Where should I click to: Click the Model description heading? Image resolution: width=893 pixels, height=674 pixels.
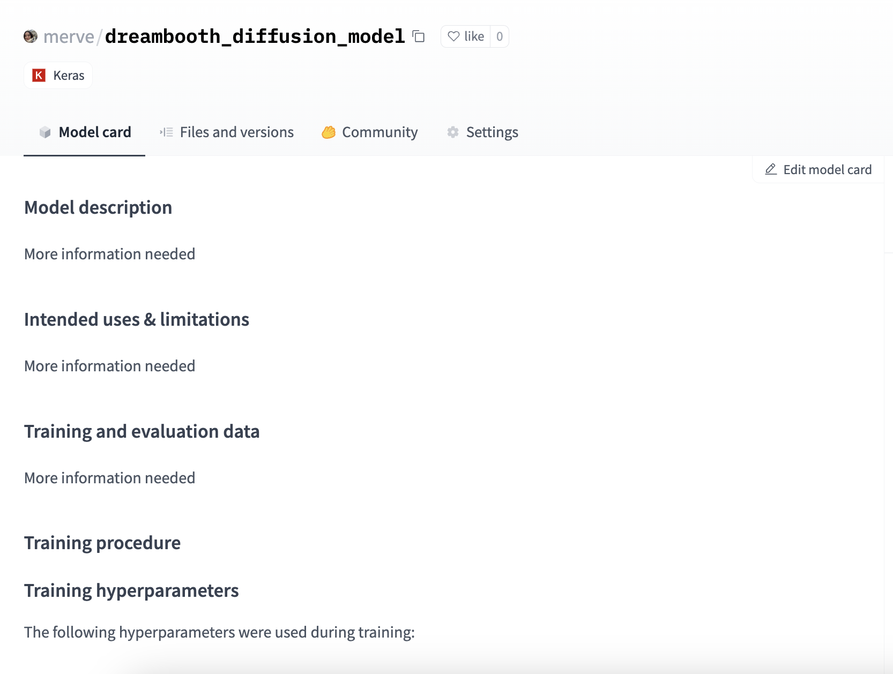tap(98, 207)
